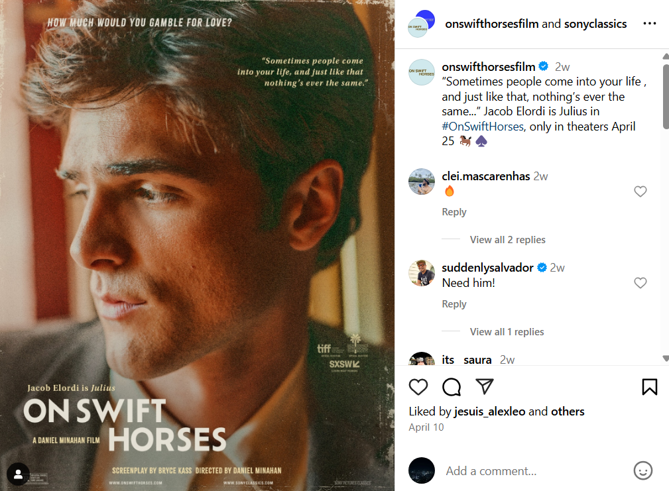Open the sonyclassics profile link
669x491 pixels.
595,24
